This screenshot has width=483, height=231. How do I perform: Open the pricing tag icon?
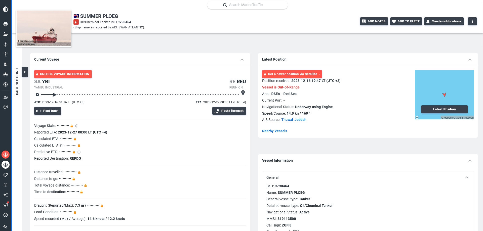(x=6, y=175)
